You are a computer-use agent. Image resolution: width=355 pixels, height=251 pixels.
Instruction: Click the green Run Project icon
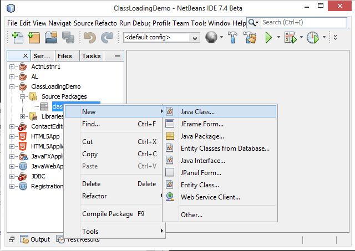pos(268,37)
